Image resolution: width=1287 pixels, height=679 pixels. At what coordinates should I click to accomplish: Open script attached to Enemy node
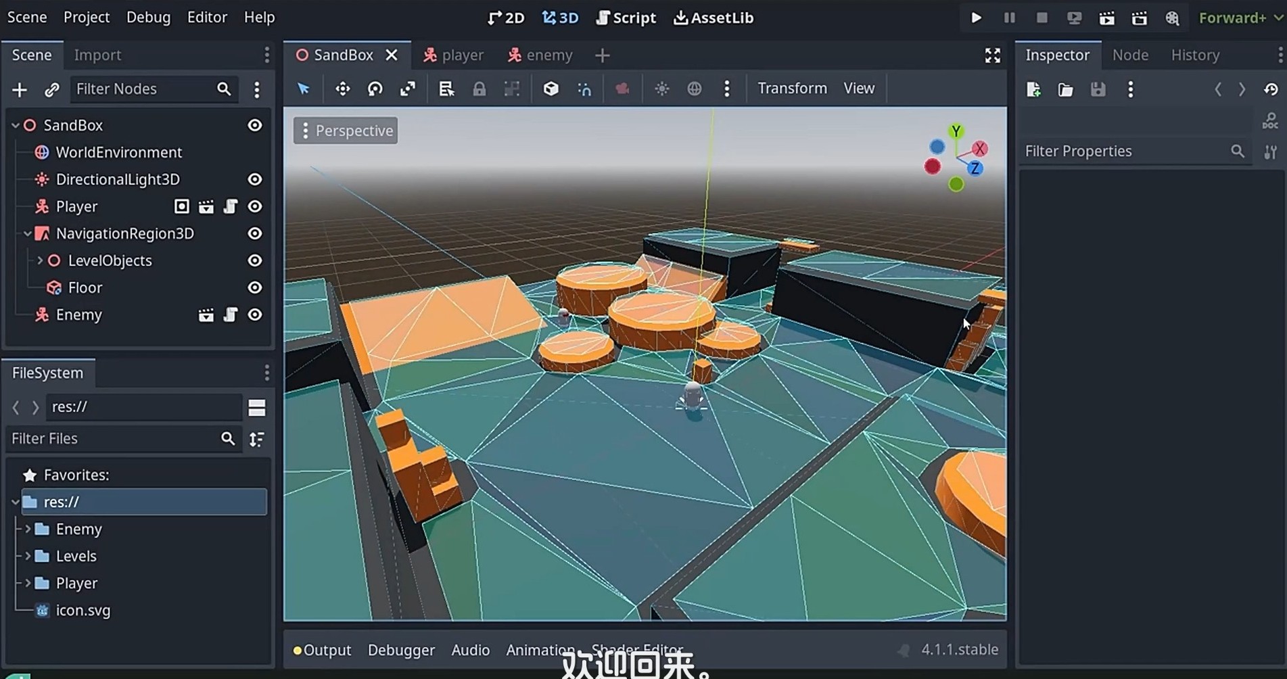click(230, 314)
